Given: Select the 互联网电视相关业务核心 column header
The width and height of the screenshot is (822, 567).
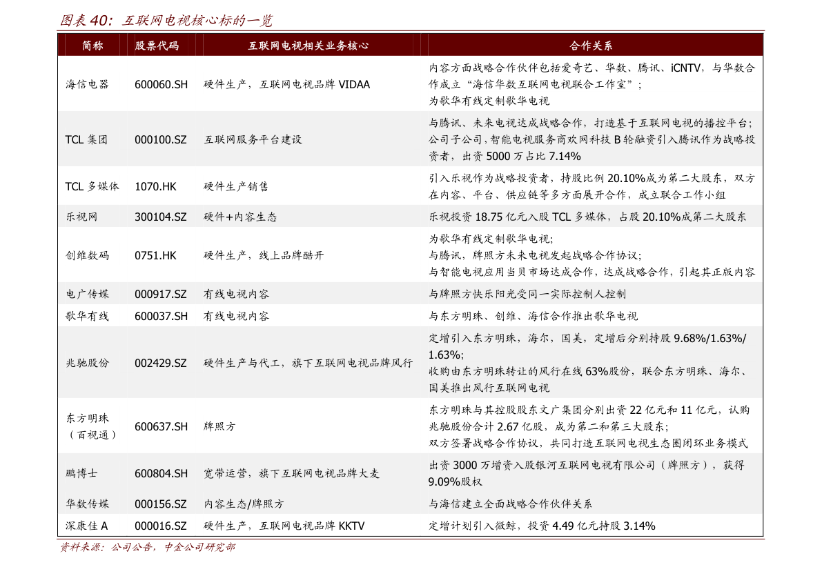Looking at the screenshot, I should click(x=308, y=46).
